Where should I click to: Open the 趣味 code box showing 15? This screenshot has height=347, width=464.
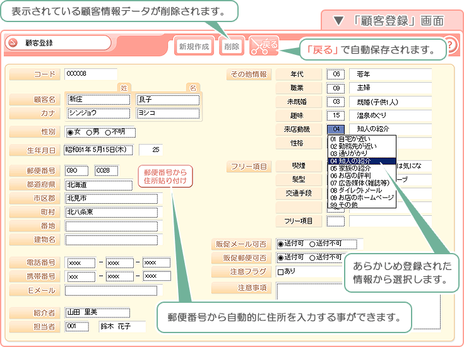(x=336, y=115)
